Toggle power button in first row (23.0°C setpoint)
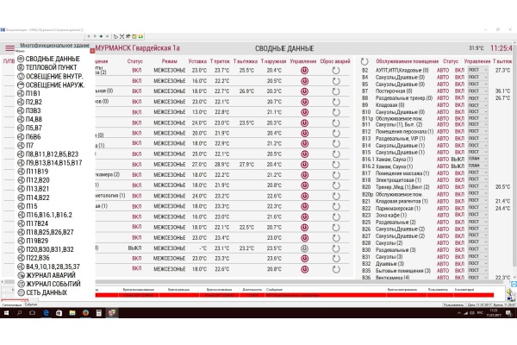This screenshot has height=345, width=517. click(303, 70)
